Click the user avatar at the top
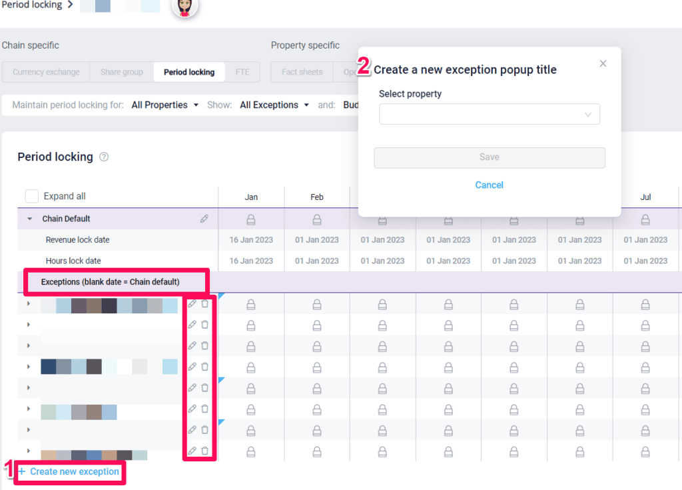The height and width of the screenshot is (490, 682). coord(184,7)
